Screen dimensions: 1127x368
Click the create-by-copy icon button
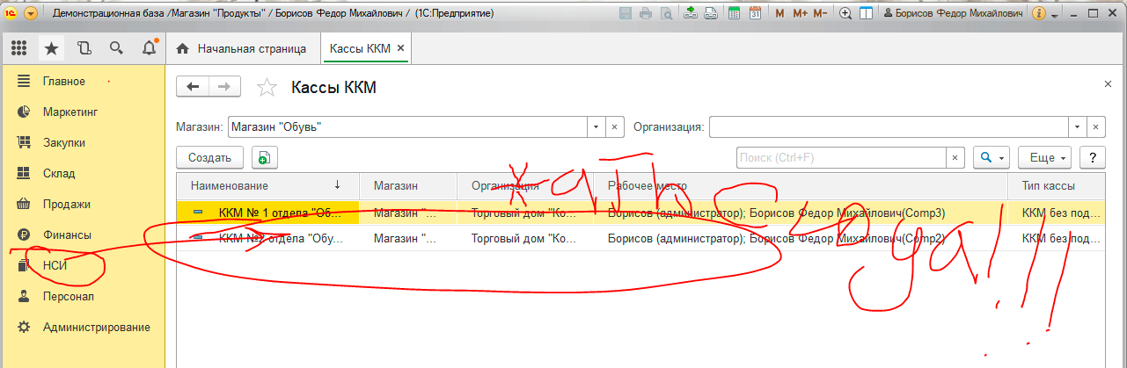(265, 157)
